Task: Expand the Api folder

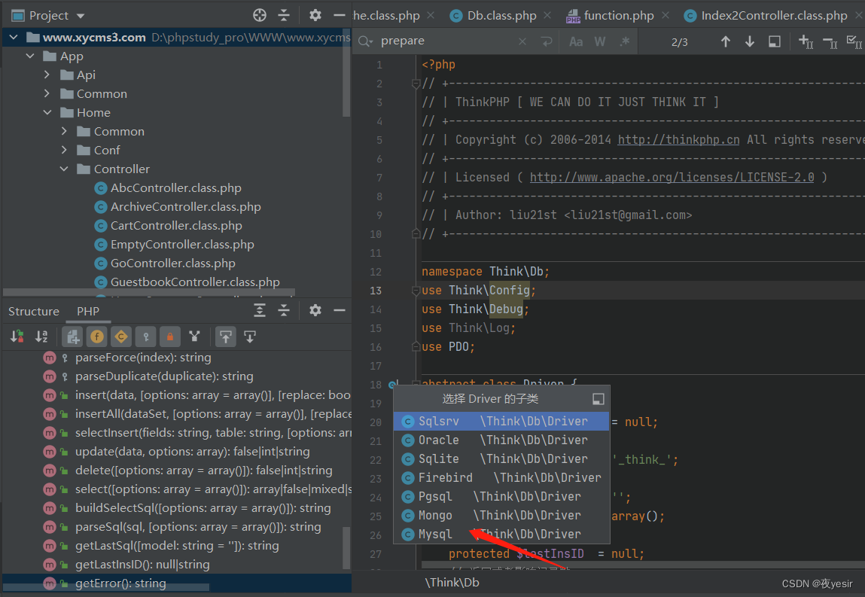Action: click(x=47, y=75)
